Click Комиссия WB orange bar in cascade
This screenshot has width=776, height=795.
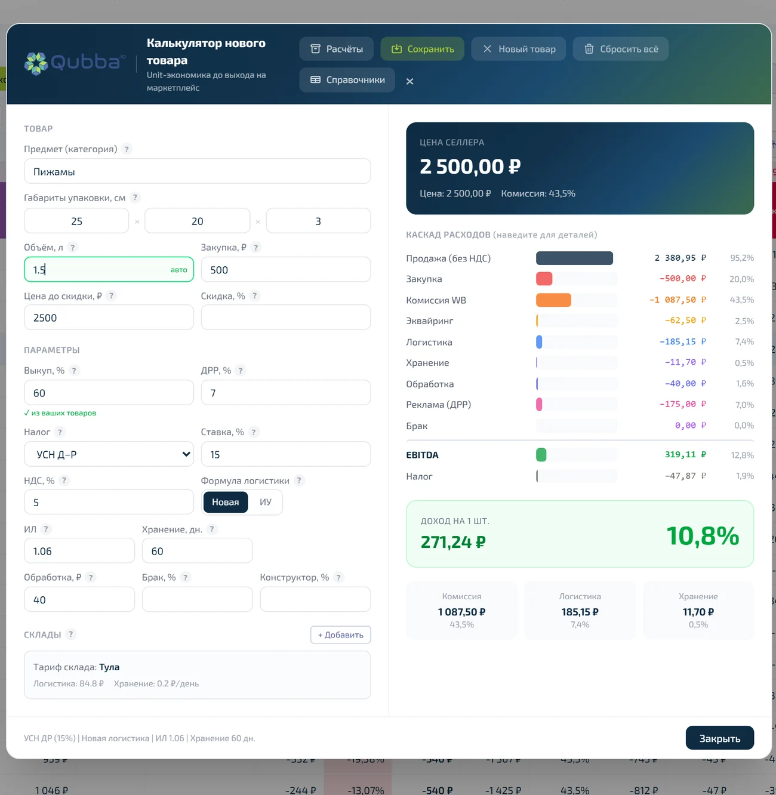553,300
